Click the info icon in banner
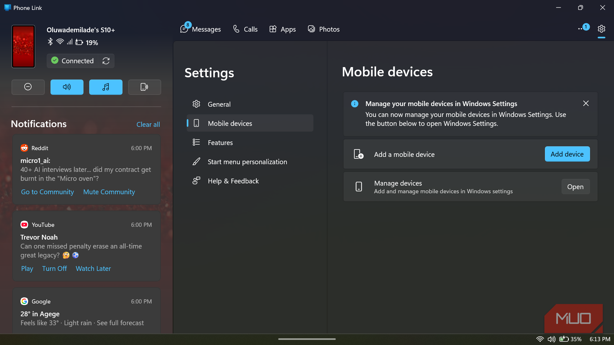 tap(355, 103)
